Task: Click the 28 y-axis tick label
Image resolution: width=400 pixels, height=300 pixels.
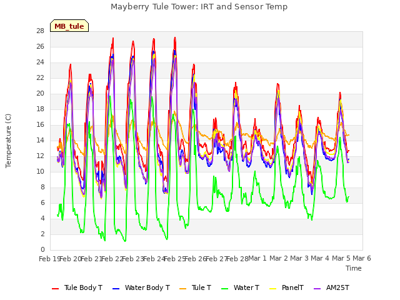Action: point(40,31)
